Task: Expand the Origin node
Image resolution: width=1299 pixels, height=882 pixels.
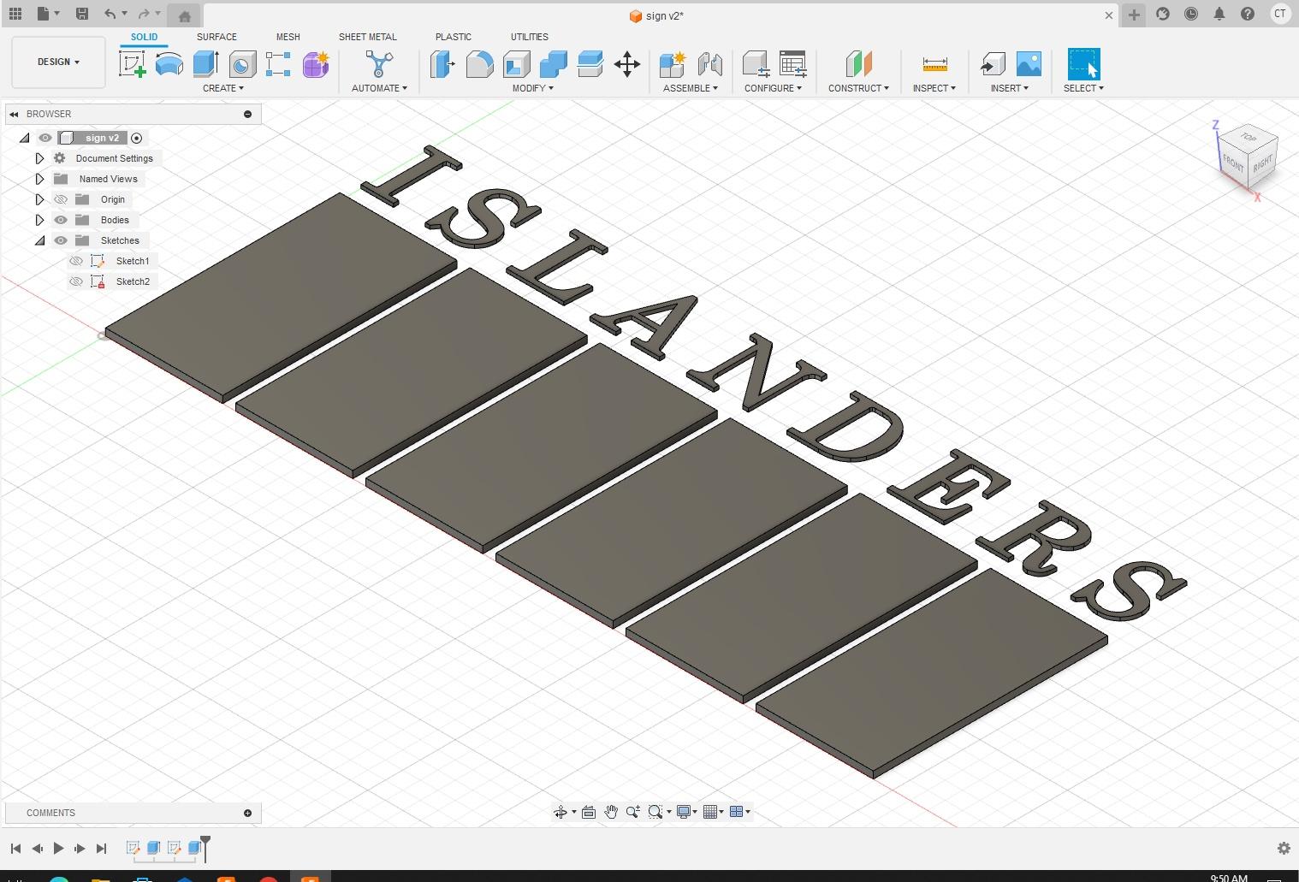Action: click(x=39, y=199)
